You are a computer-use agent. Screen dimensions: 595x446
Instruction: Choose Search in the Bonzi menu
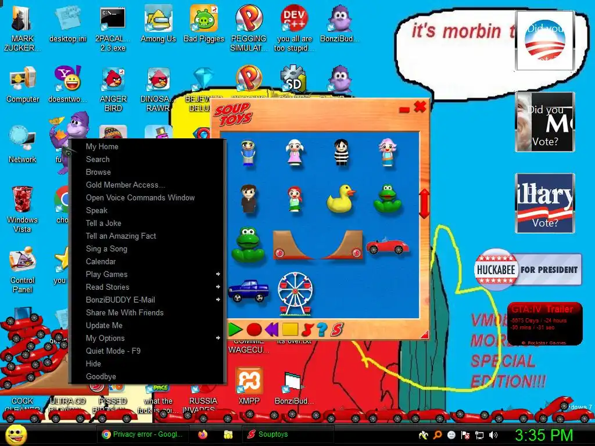pos(98,159)
